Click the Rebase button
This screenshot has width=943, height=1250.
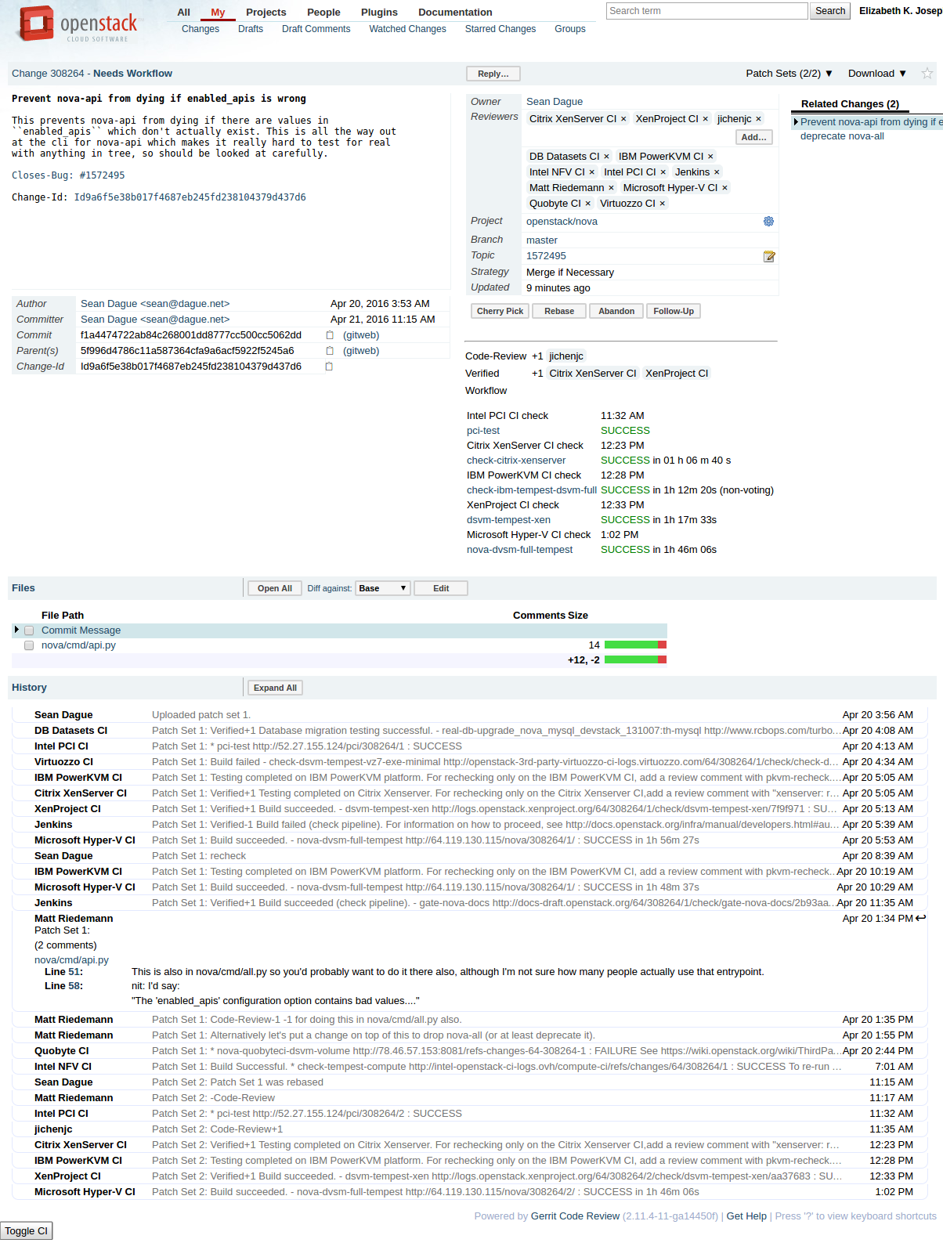tap(559, 311)
